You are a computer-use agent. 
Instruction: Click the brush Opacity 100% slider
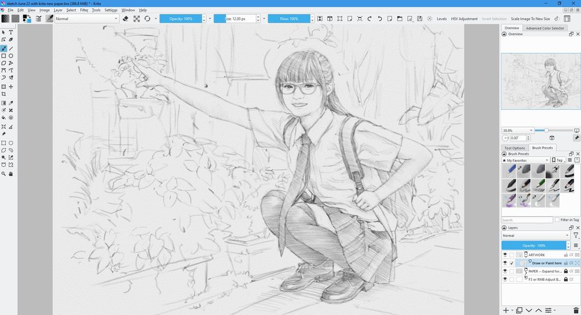pyautogui.click(x=181, y=19)
